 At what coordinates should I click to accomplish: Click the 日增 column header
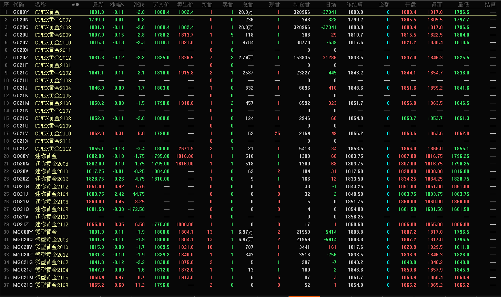click(331, 4)
